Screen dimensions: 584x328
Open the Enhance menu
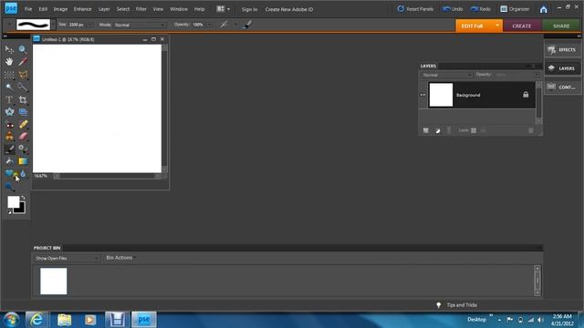(82, 9)
